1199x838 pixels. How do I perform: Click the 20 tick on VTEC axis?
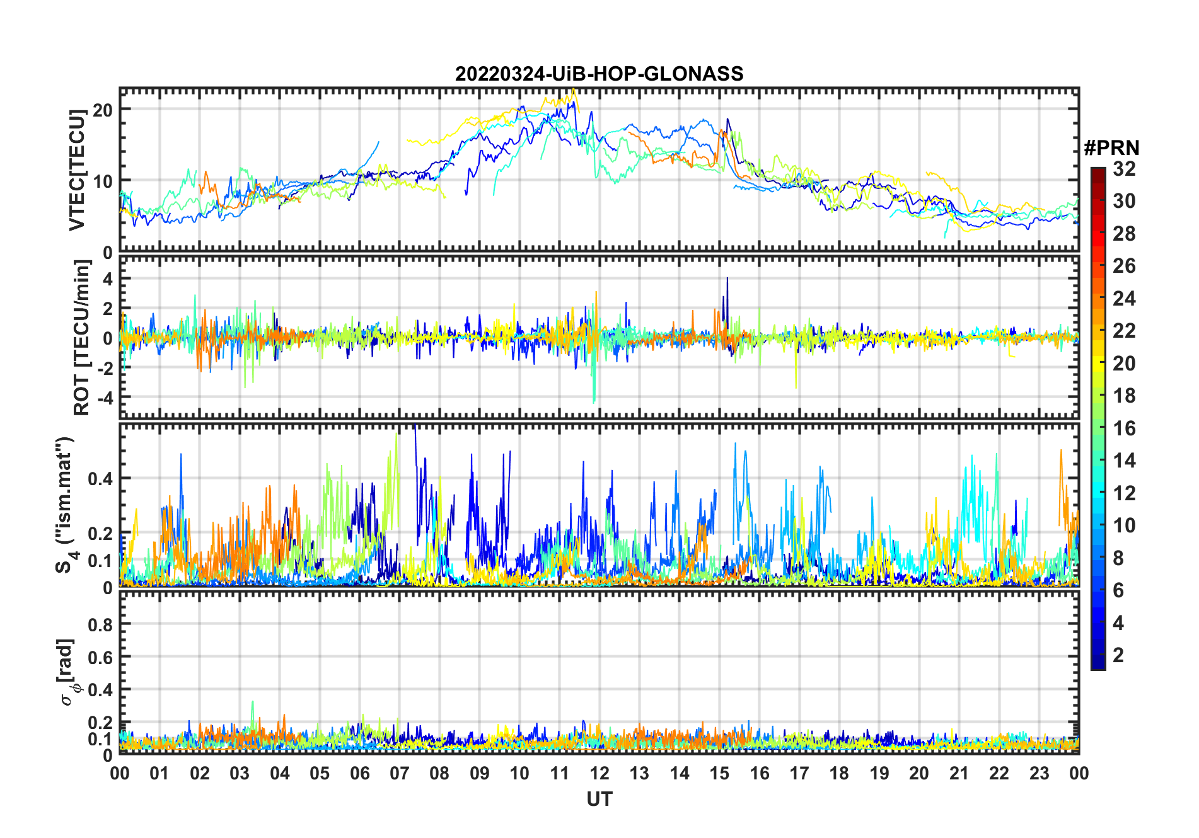[x=103, y=110]
